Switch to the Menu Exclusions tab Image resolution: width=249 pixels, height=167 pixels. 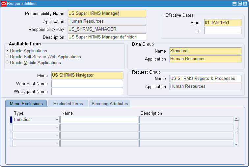[x=26, y=104]
